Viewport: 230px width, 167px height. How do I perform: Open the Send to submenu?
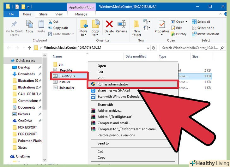pyautogui.click(x=103, y=143)
